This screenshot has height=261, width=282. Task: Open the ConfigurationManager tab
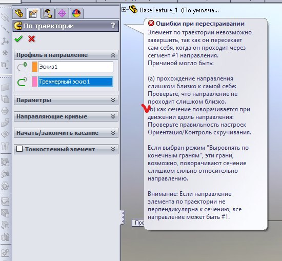[48, 13]
